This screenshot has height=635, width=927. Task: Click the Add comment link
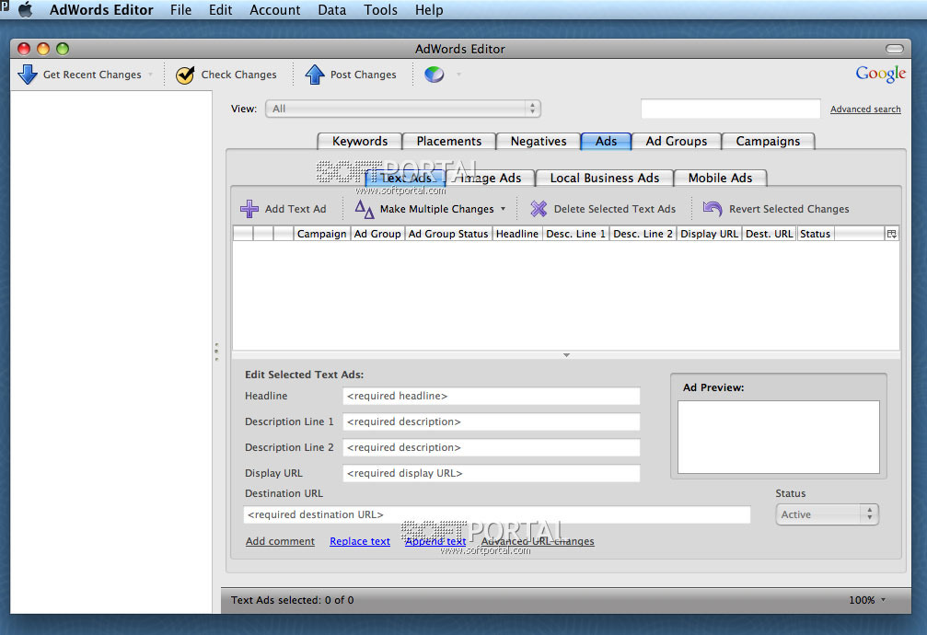click(280, 541)
